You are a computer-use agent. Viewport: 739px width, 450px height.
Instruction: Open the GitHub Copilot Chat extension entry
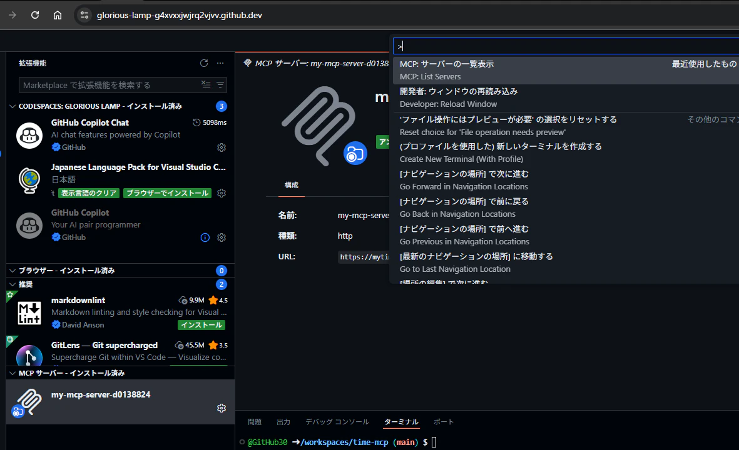[120, 134]
